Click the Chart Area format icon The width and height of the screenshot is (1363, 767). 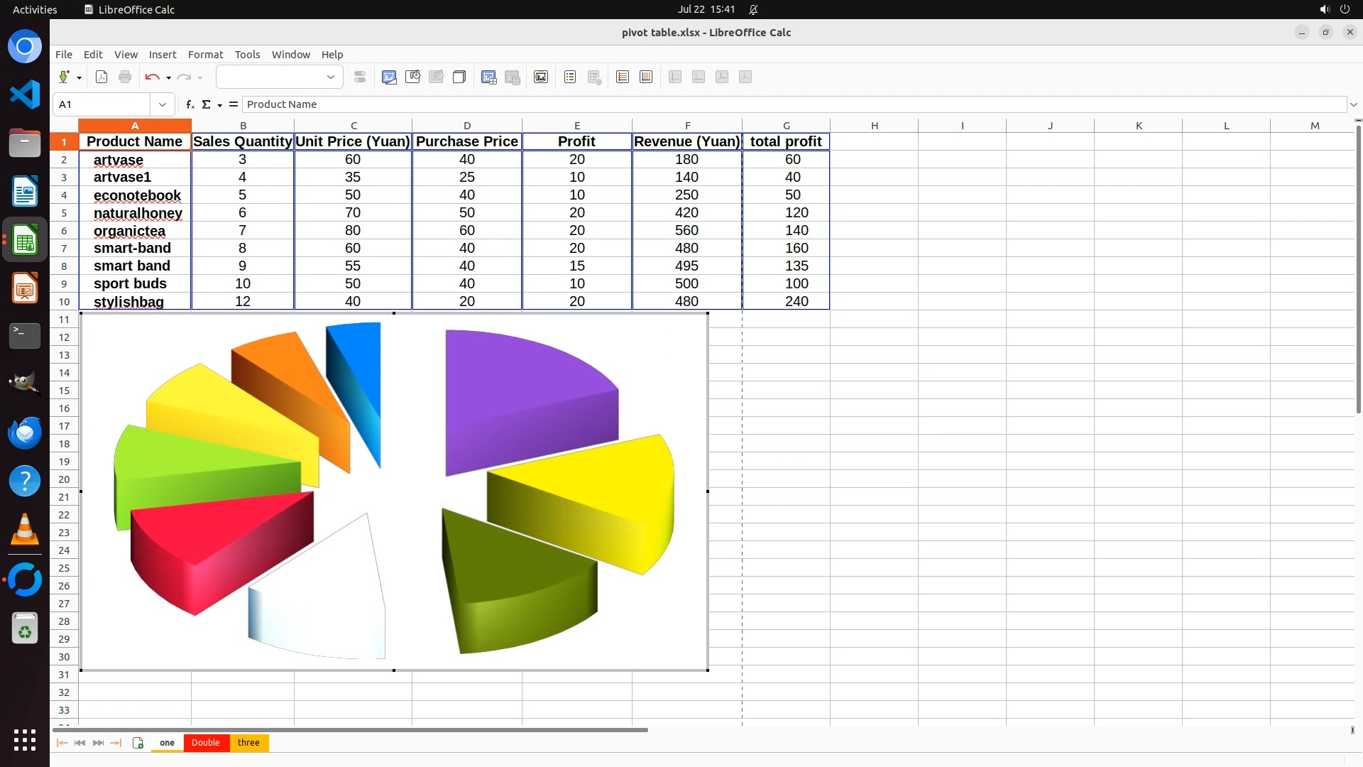412,77
